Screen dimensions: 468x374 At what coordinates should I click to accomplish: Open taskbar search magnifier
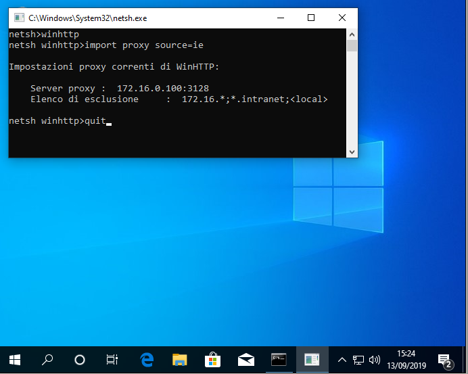click(47, 360)
